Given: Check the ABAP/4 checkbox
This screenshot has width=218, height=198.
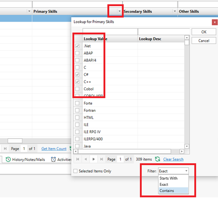Looking at the screenshot, I should [77, 60].
